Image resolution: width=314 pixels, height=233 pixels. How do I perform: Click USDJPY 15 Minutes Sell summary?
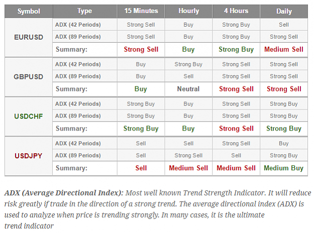coord(141,168)
